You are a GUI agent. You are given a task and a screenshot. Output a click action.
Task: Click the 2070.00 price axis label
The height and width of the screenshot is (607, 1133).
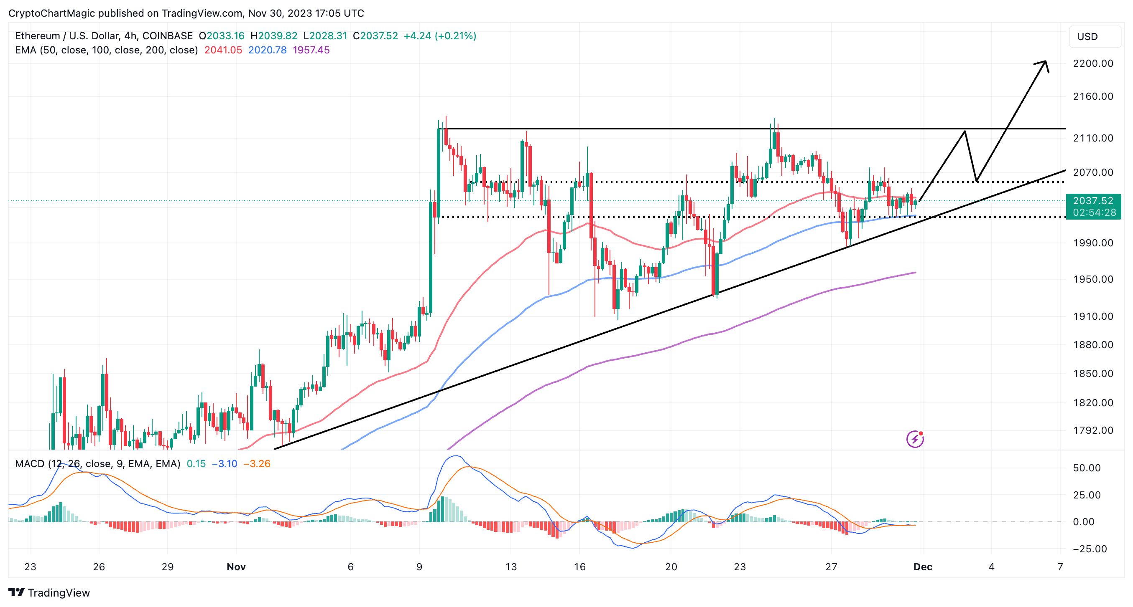[1093, 172]
